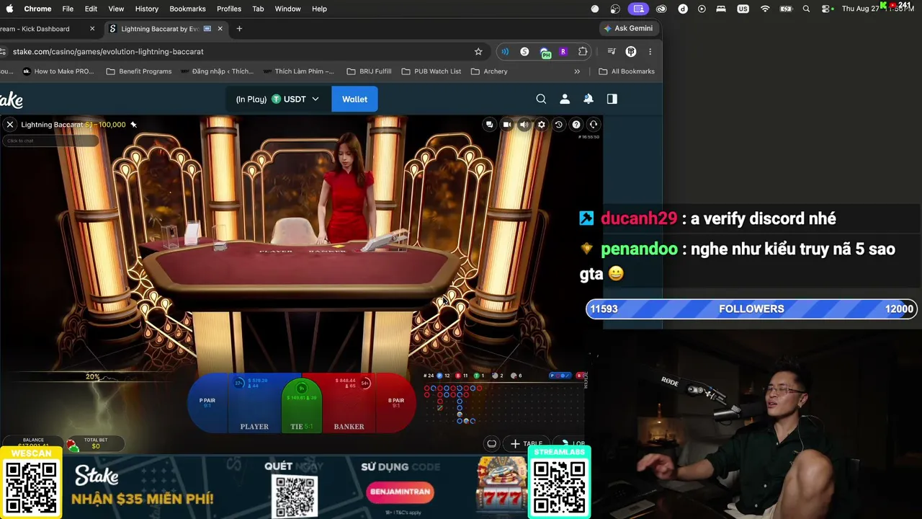The image size is (922, 519).
Task: Open the Đăng nhập bookmark
Action: 217,71
